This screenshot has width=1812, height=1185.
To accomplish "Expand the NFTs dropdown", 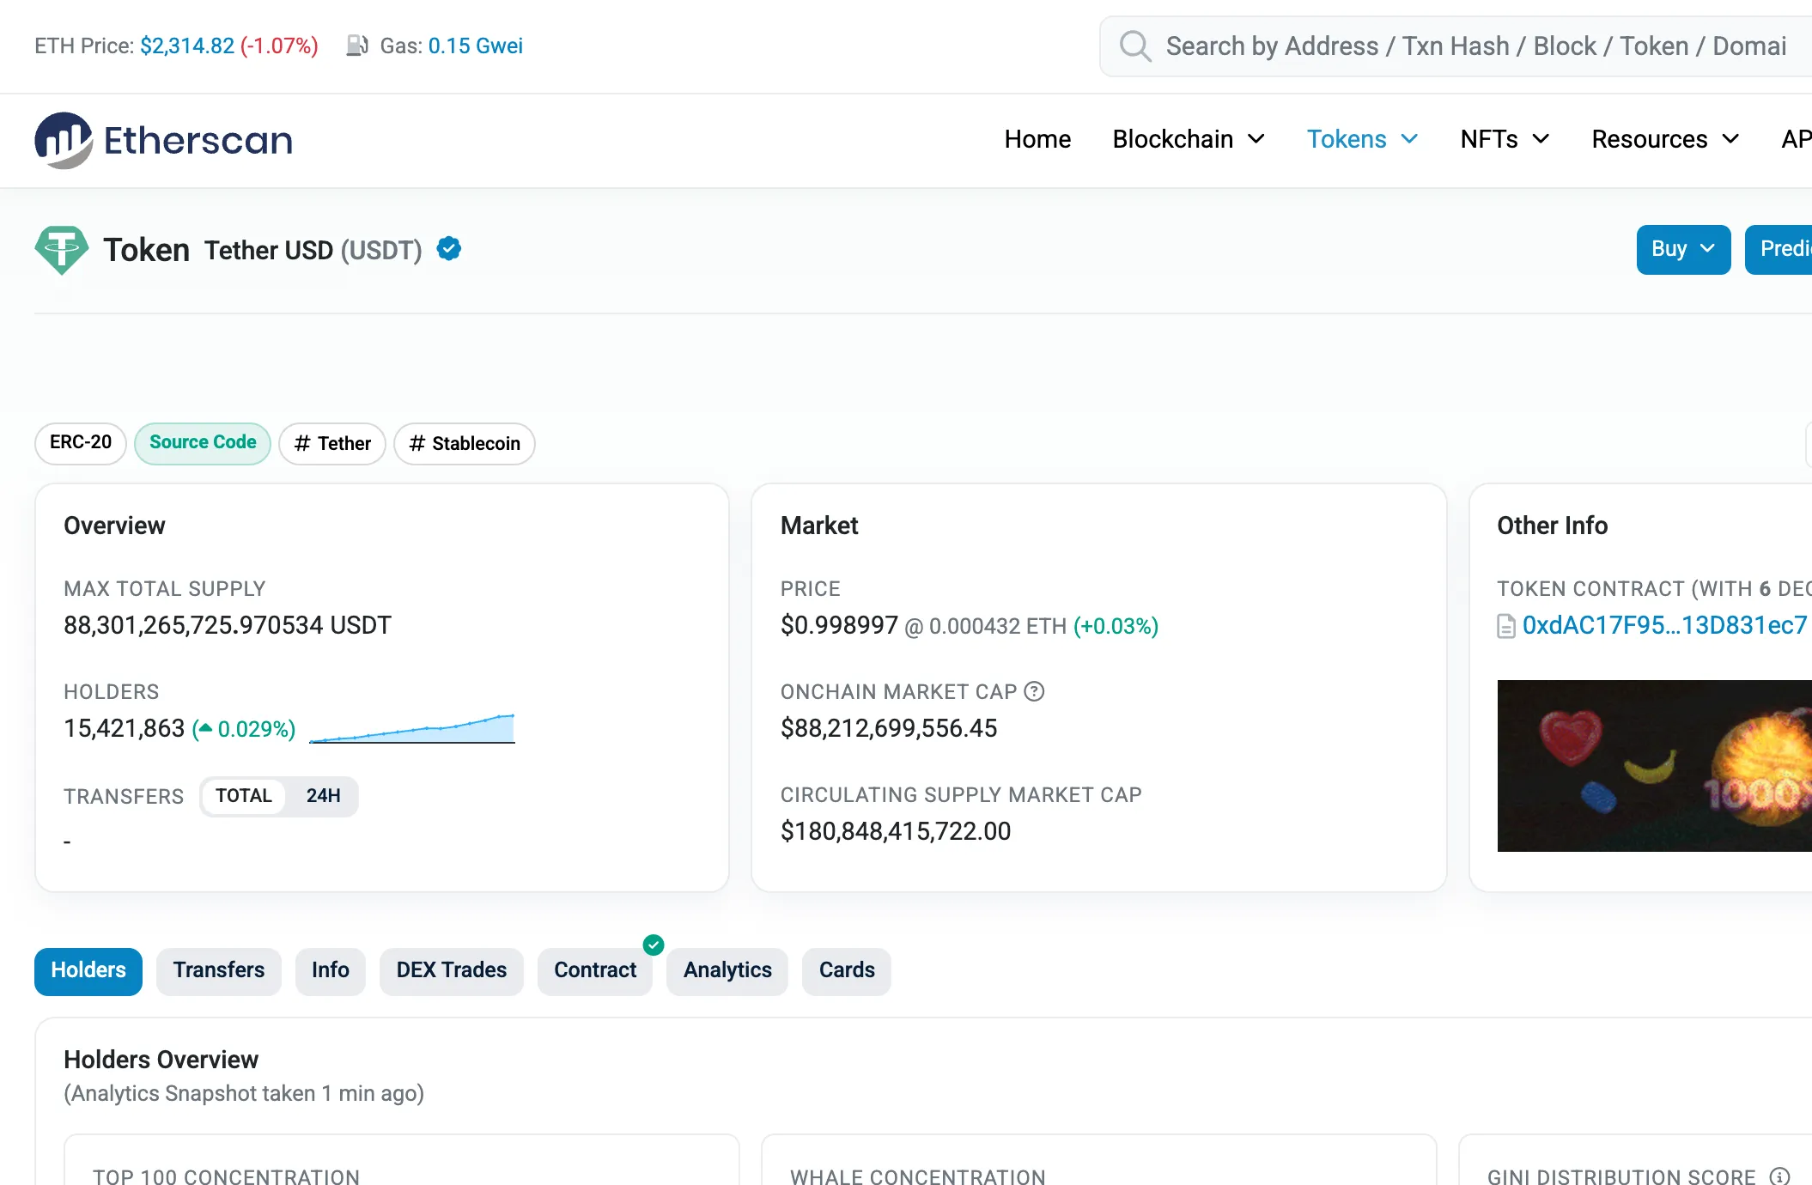I will 1505,139.
